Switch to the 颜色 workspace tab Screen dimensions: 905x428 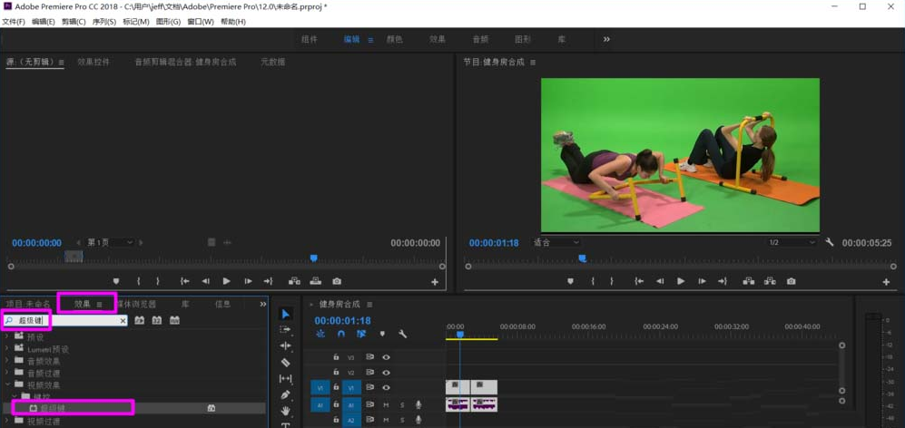tap(395, 40)
